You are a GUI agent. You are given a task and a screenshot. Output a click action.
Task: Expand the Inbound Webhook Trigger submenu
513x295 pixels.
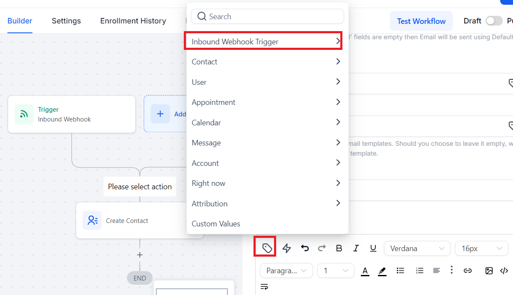point(263,41)
